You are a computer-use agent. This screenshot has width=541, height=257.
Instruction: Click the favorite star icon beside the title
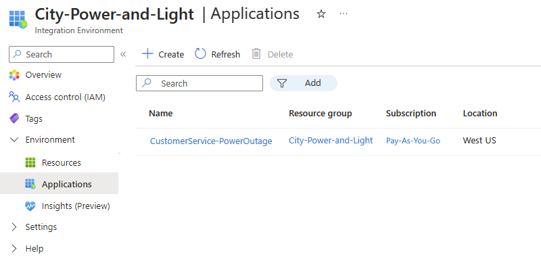point(321,14)
